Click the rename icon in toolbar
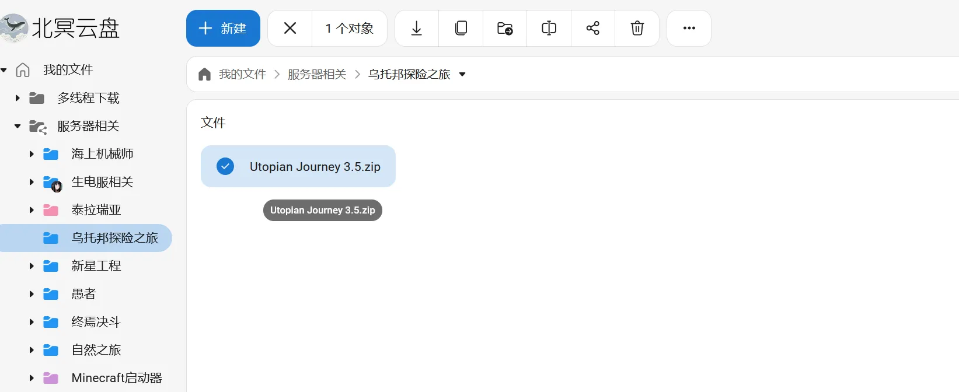Image resolution: width=959 pixels, height=392 pixels. coord(549,28)
